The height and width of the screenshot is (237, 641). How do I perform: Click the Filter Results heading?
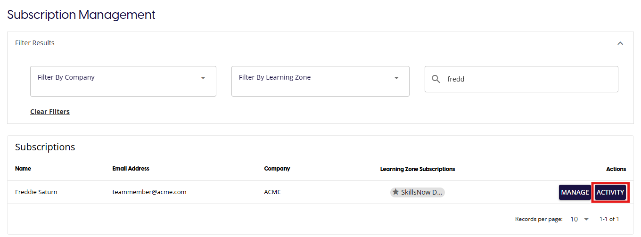tap(35, 43)
